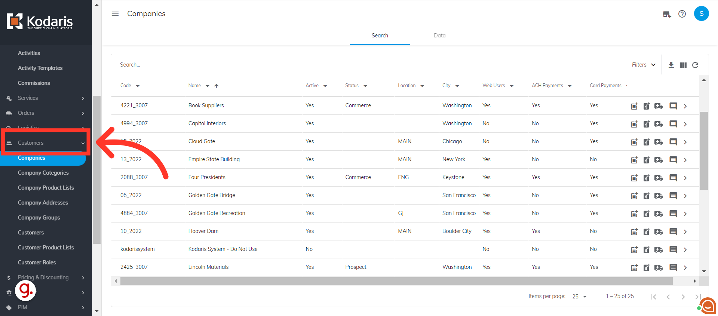718x316 pixels.
Task: Open Company Addresses in the sidebar
Action: pos(43,203)
